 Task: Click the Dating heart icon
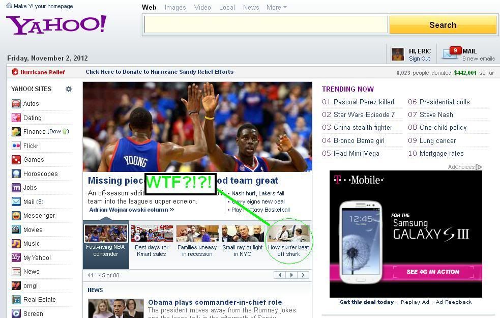click(x=16, y=118)
